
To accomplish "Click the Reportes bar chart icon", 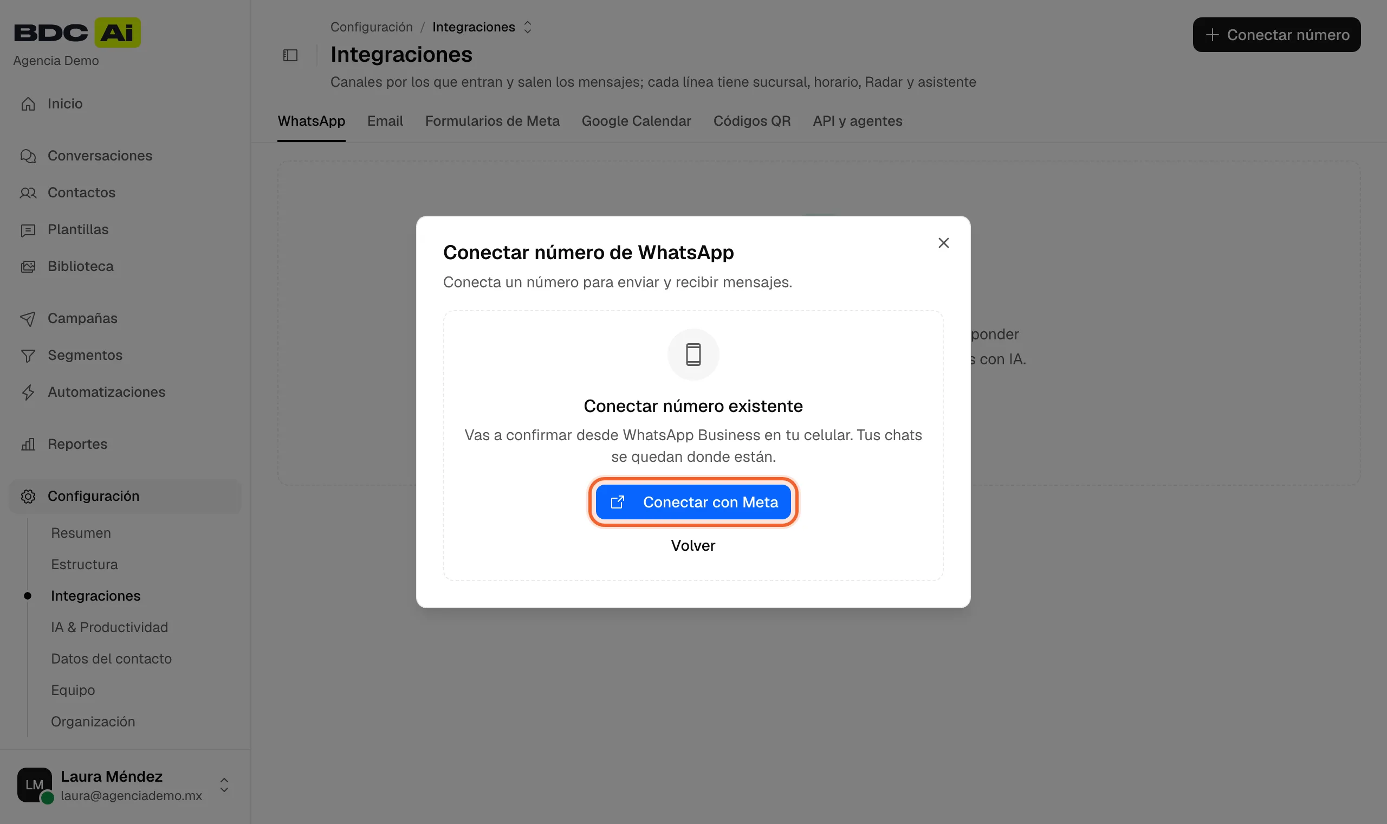I will [x=28, y=444].
